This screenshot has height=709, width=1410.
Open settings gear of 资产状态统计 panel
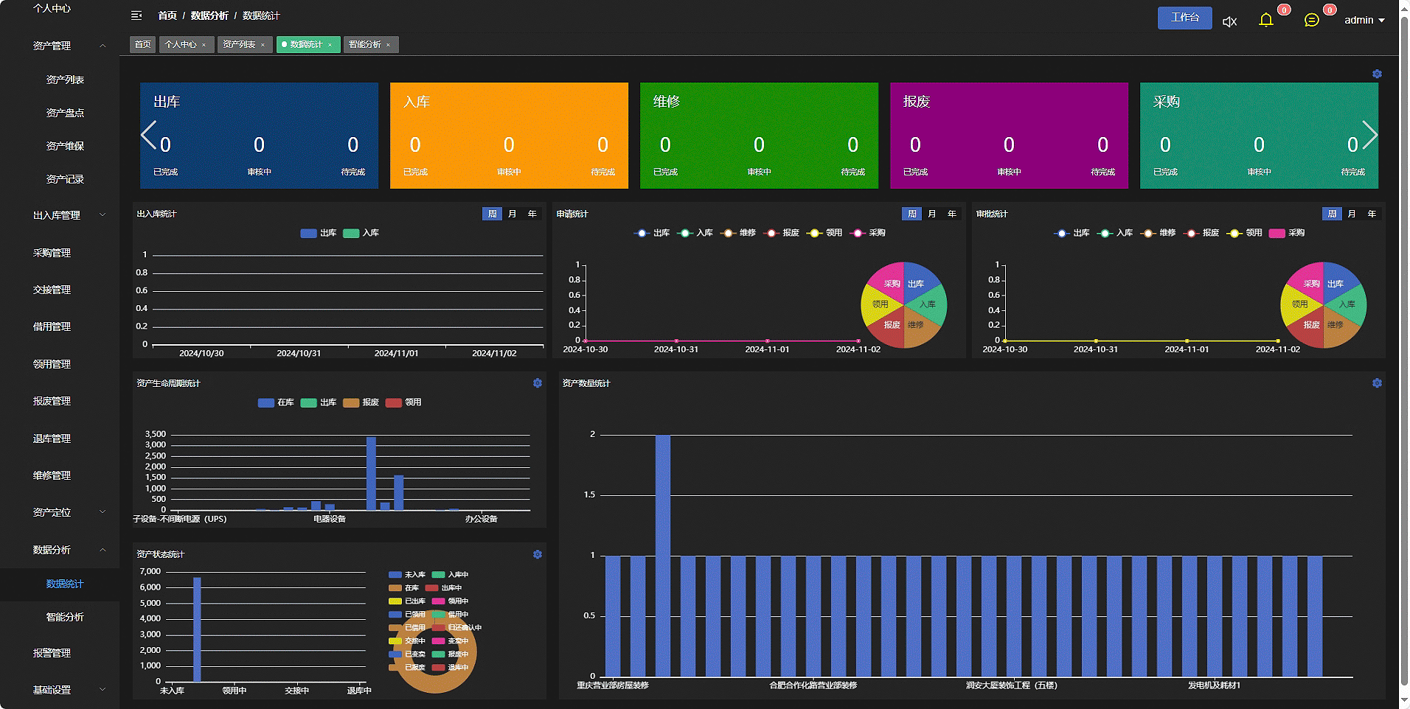tap(538, 554)
